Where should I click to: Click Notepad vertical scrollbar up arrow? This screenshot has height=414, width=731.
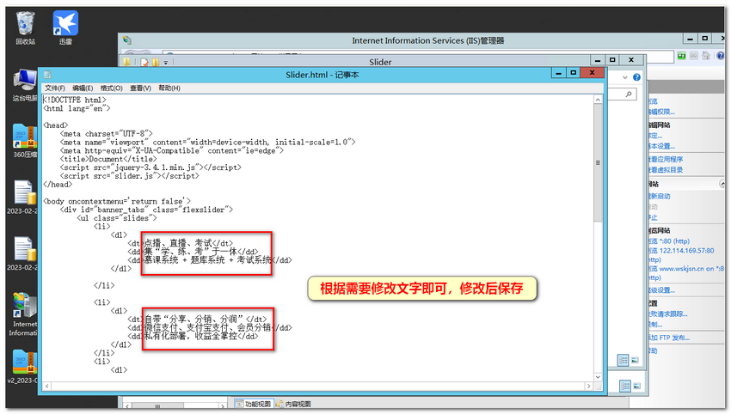click(x=598, y=100)
